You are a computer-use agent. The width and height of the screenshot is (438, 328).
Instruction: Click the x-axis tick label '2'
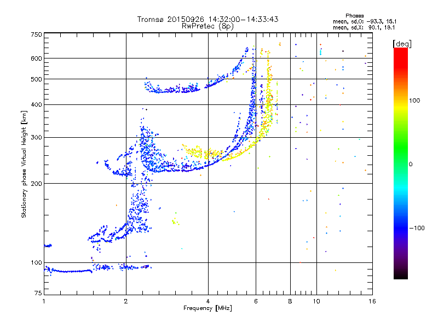coord(126,301)
